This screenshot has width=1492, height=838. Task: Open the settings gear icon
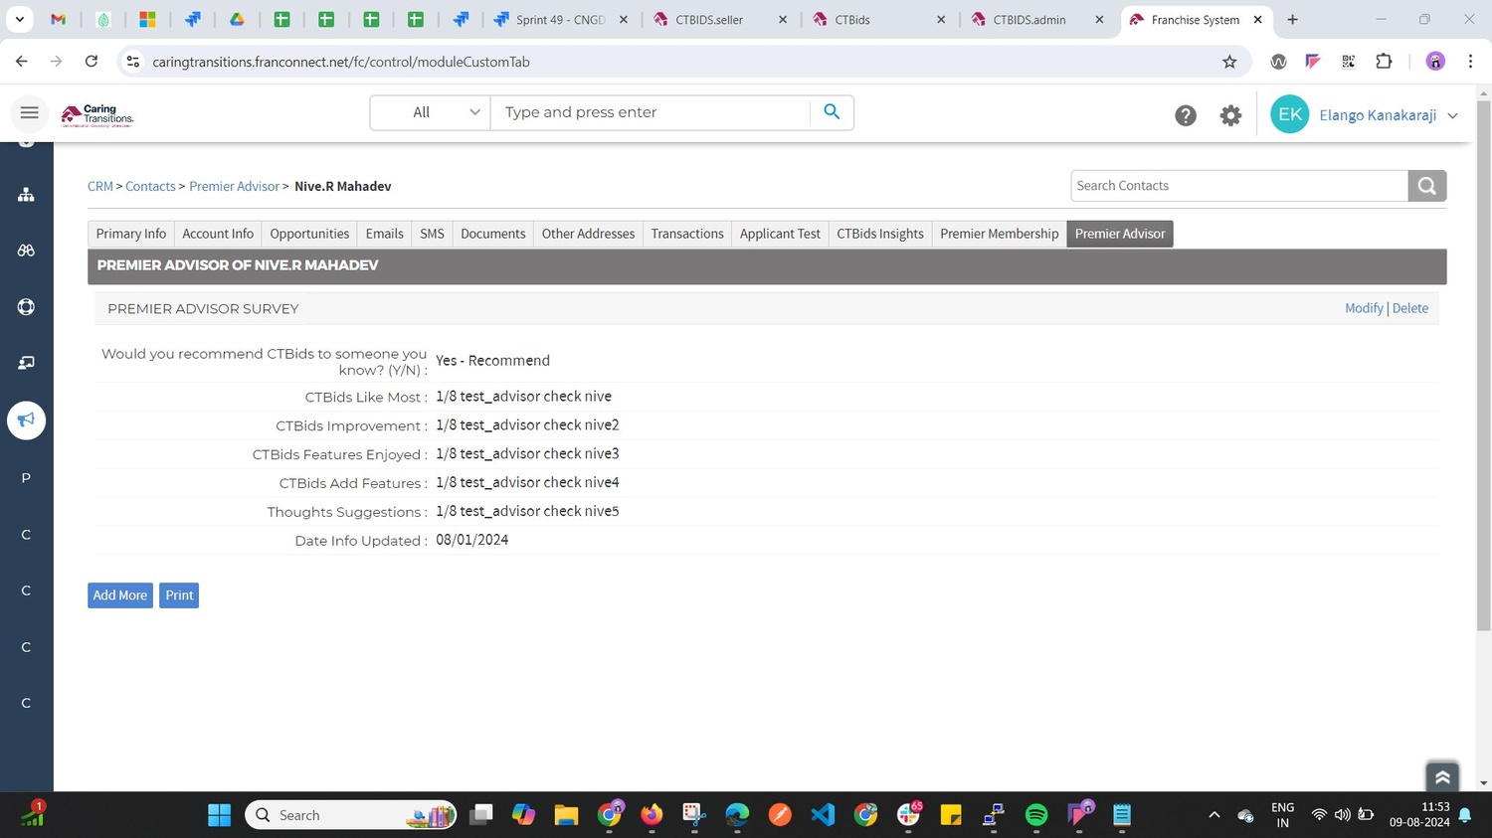[1230, 115]
